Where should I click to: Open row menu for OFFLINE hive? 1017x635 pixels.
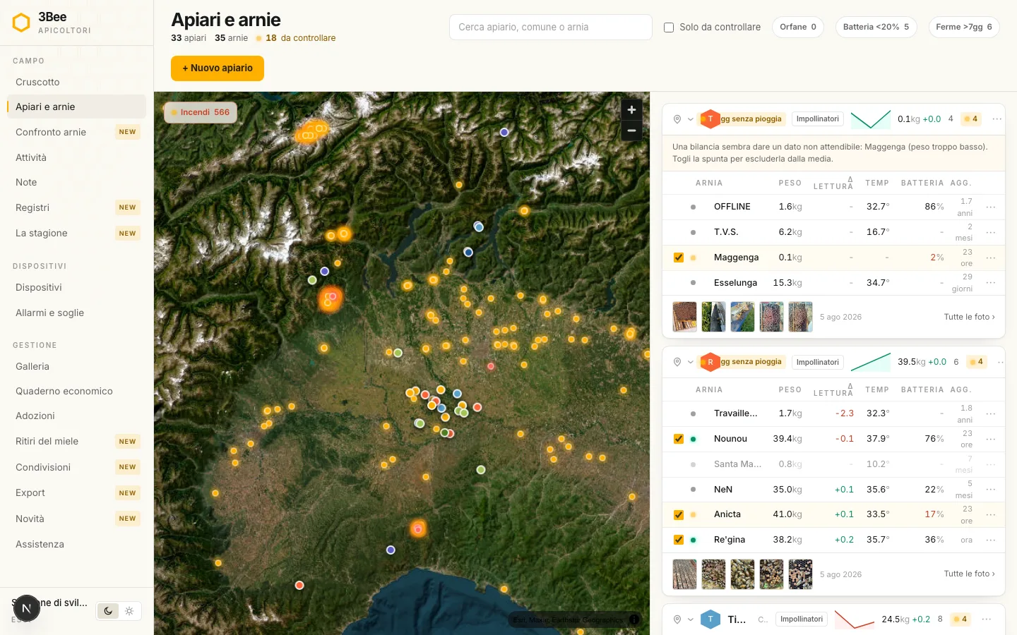pyautogui.click(x=991, y=207)
